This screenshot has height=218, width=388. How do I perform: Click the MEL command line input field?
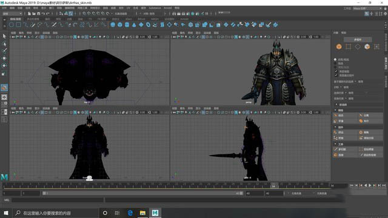[58, 200]
